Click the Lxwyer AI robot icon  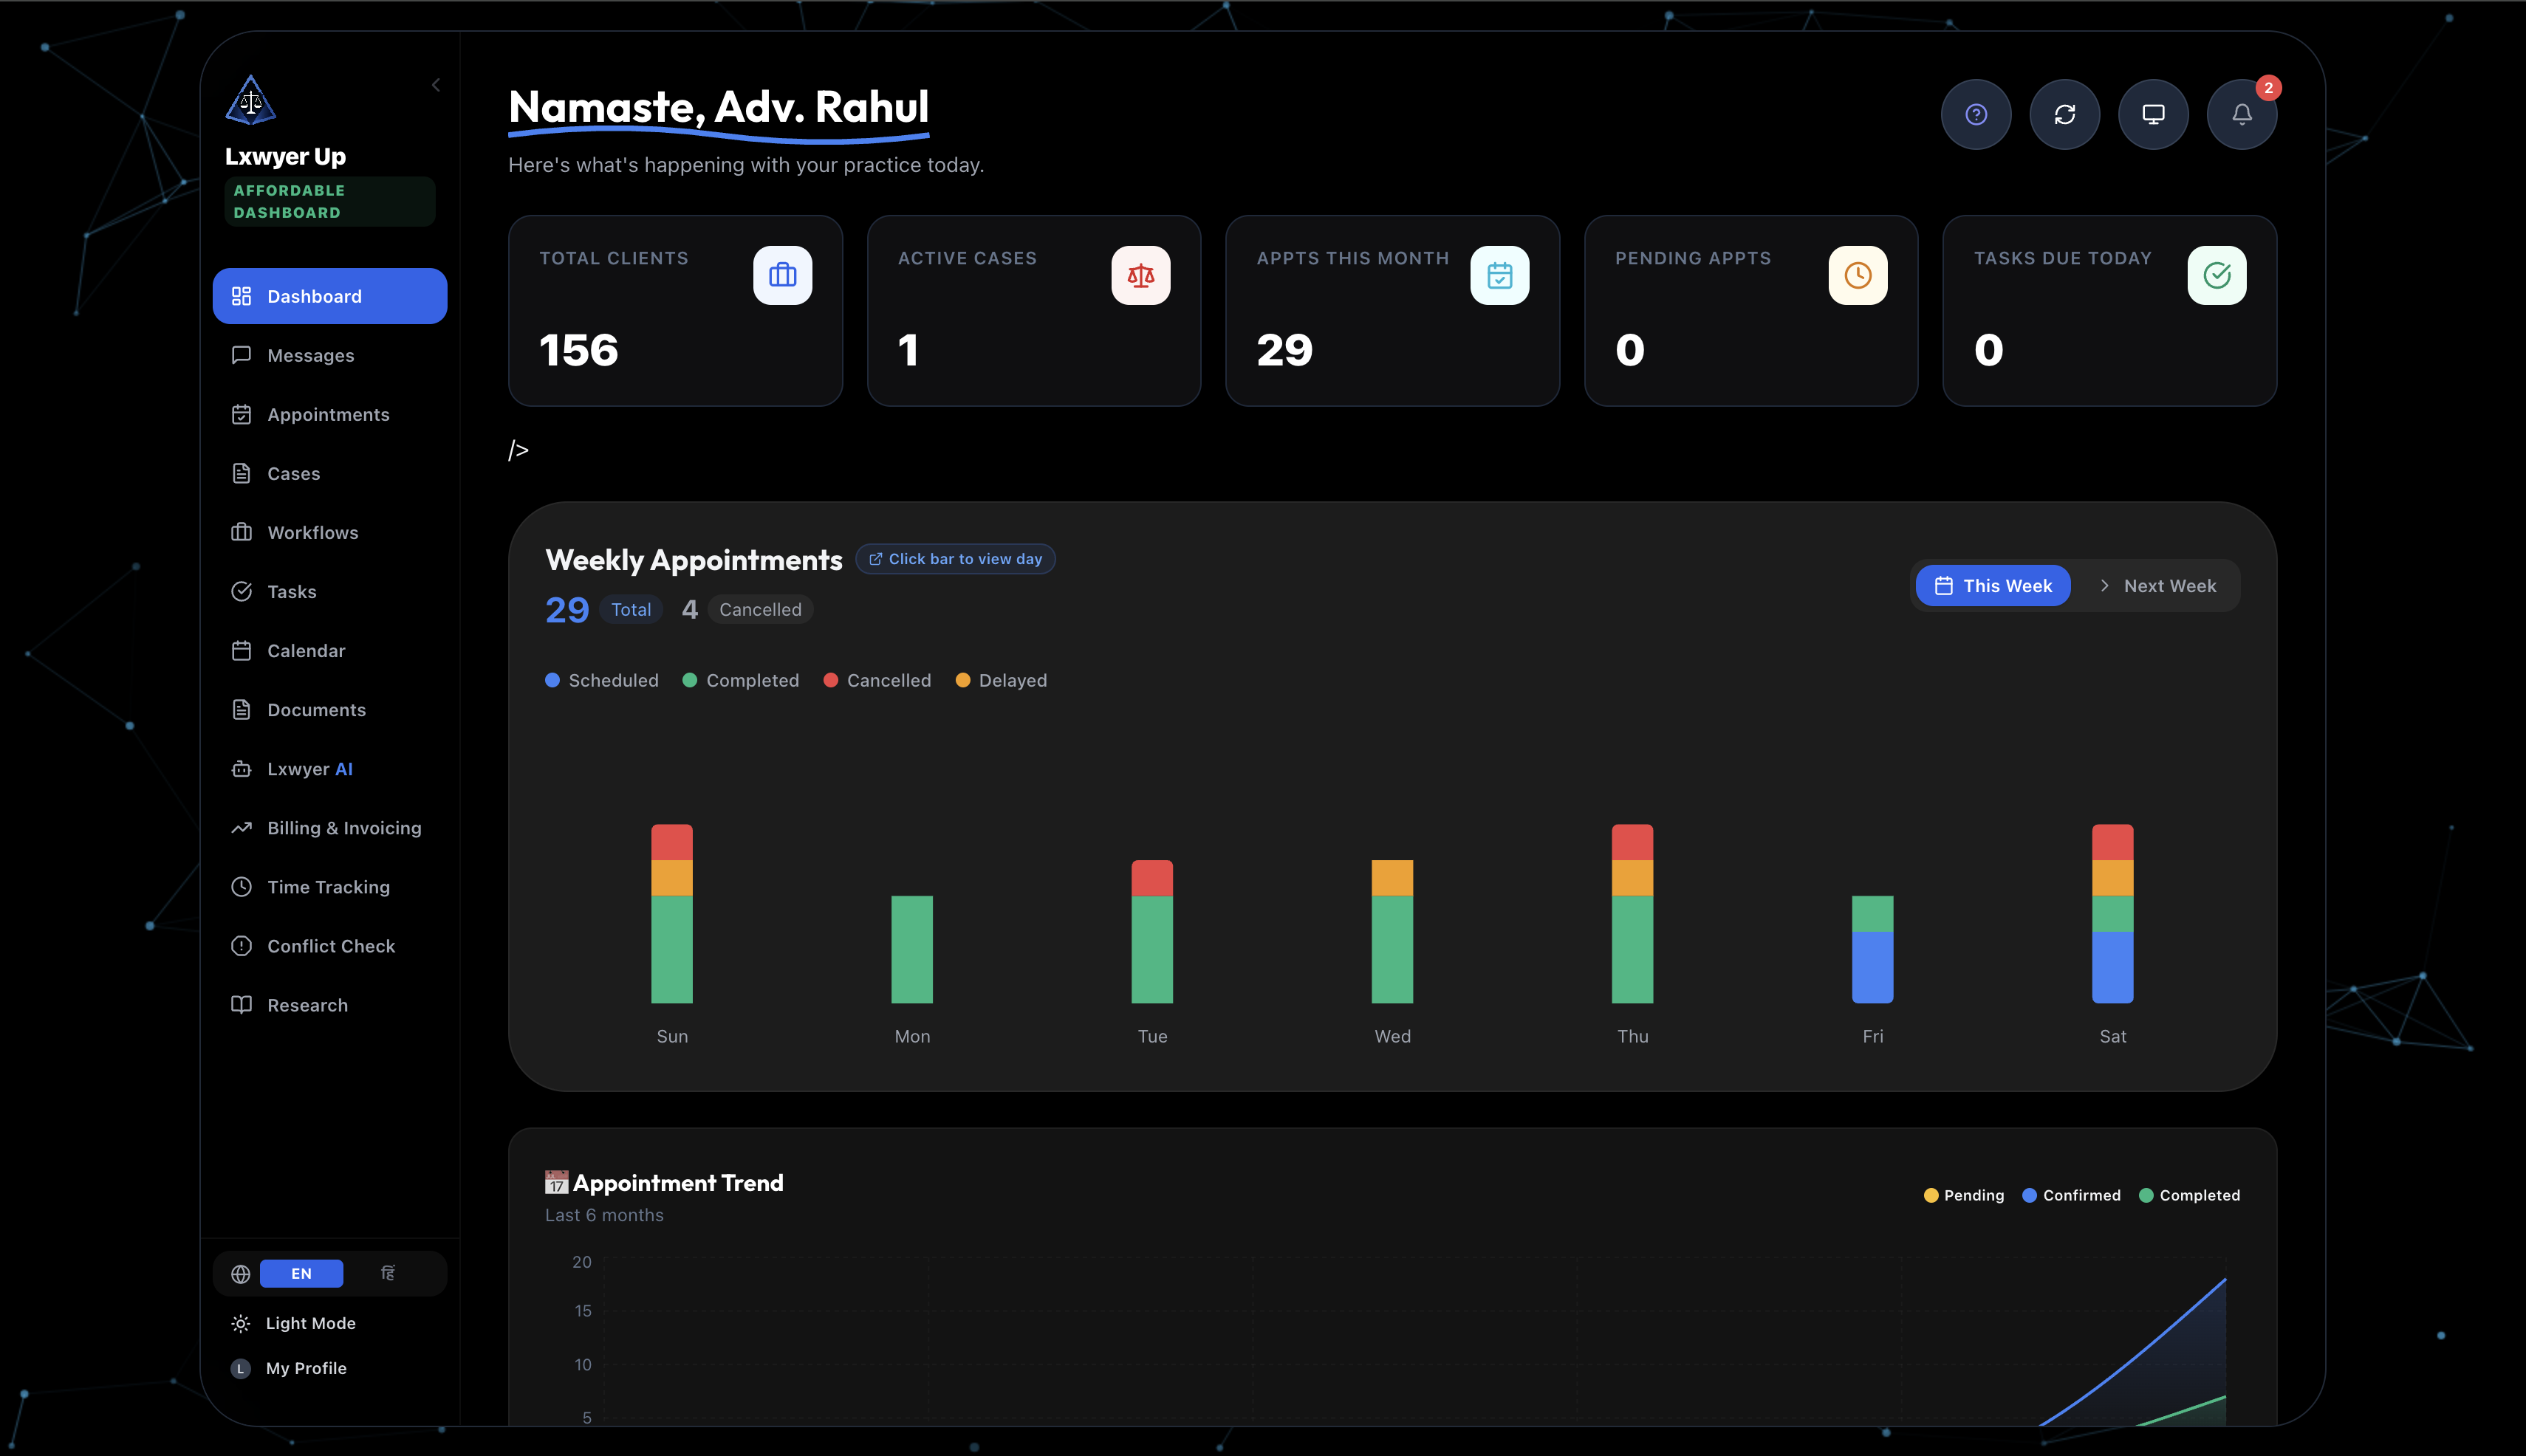point(241,768)
